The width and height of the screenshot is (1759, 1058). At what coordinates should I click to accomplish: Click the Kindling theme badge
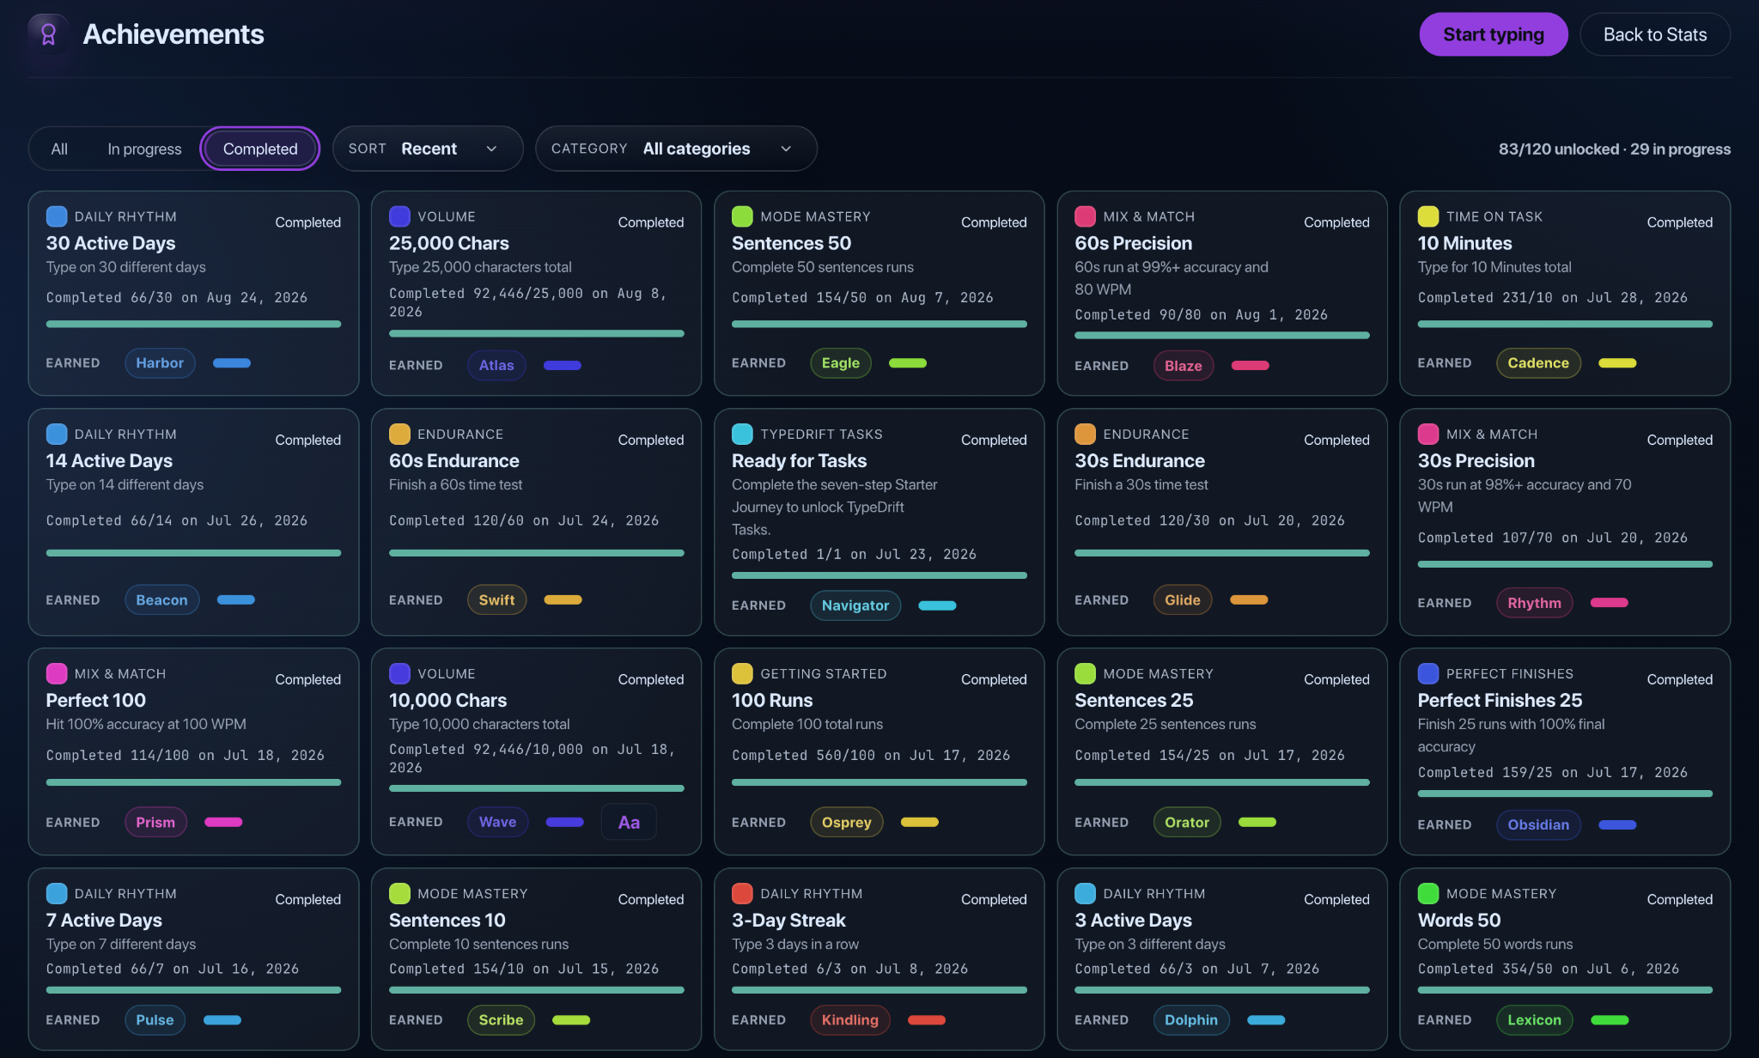(x=850, y=1019)
